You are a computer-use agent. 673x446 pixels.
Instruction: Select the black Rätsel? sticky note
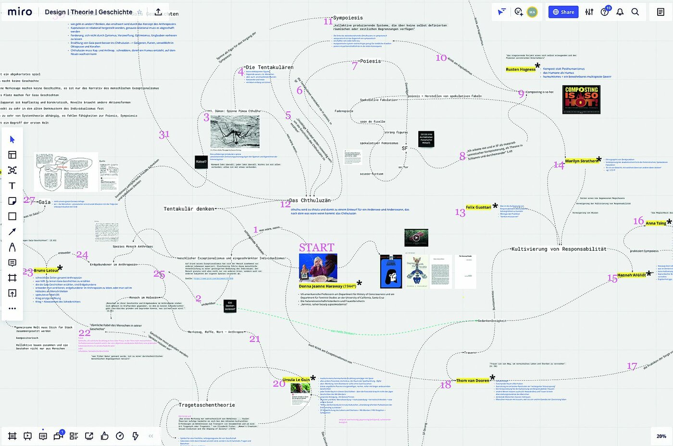click(x=201, y=162)
